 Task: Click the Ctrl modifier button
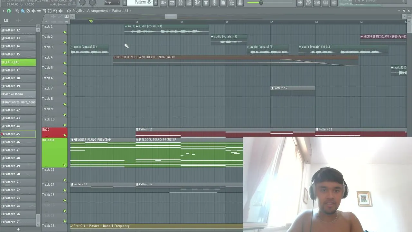[325, 3]
